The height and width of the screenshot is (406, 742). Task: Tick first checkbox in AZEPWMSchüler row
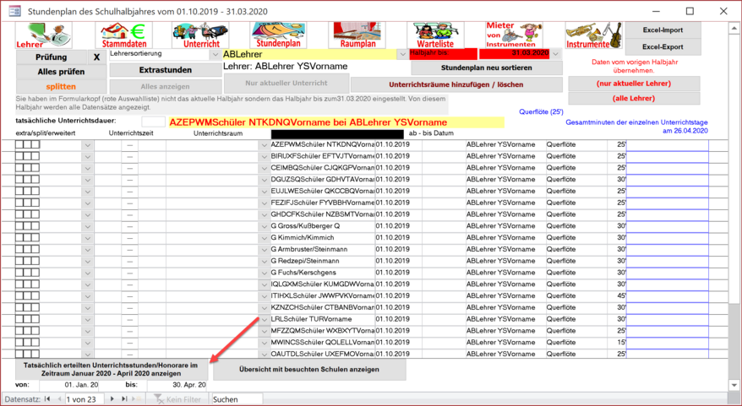click(x=20, y=145)
